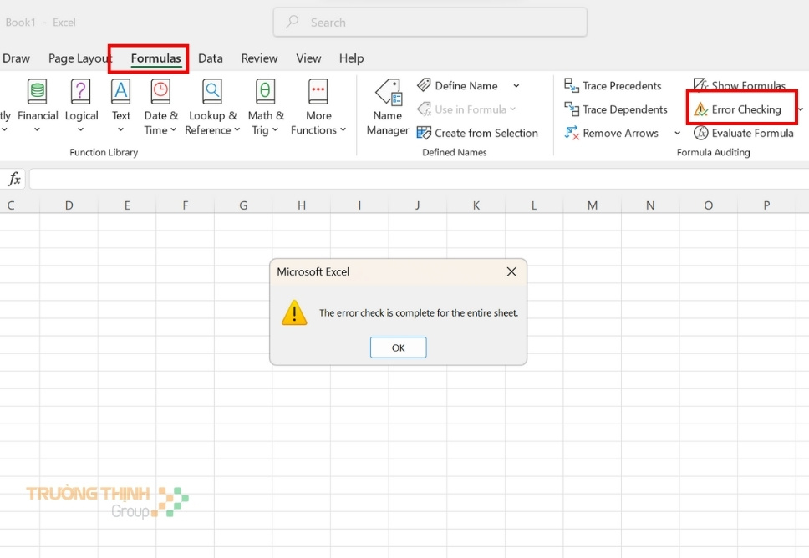Open the More Functions icon
The image size is (809, 558).
[x=318, y=92]
